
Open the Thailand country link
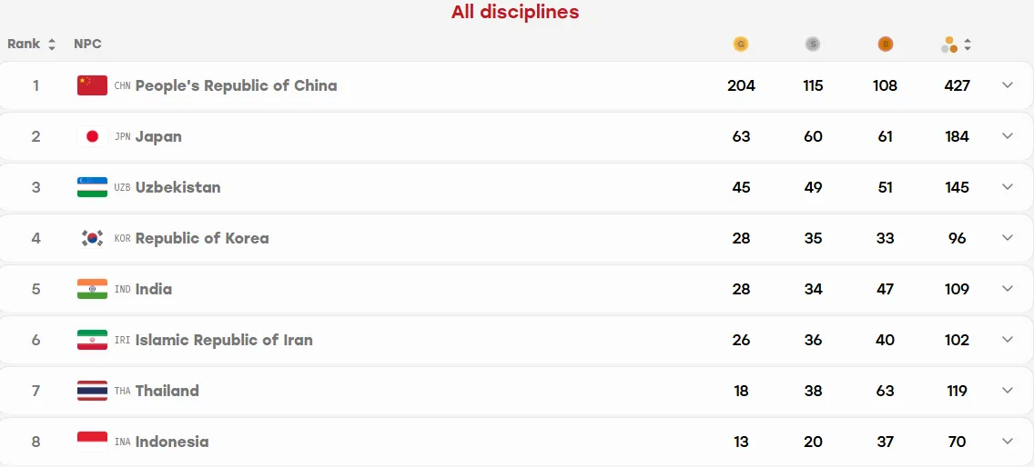pyautogui.click(x=167, y=391)
